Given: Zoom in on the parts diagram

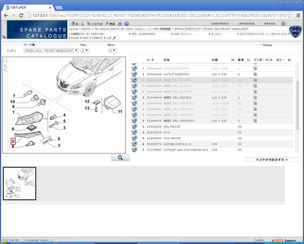Looking at the screenshot, I should point(5,66).
